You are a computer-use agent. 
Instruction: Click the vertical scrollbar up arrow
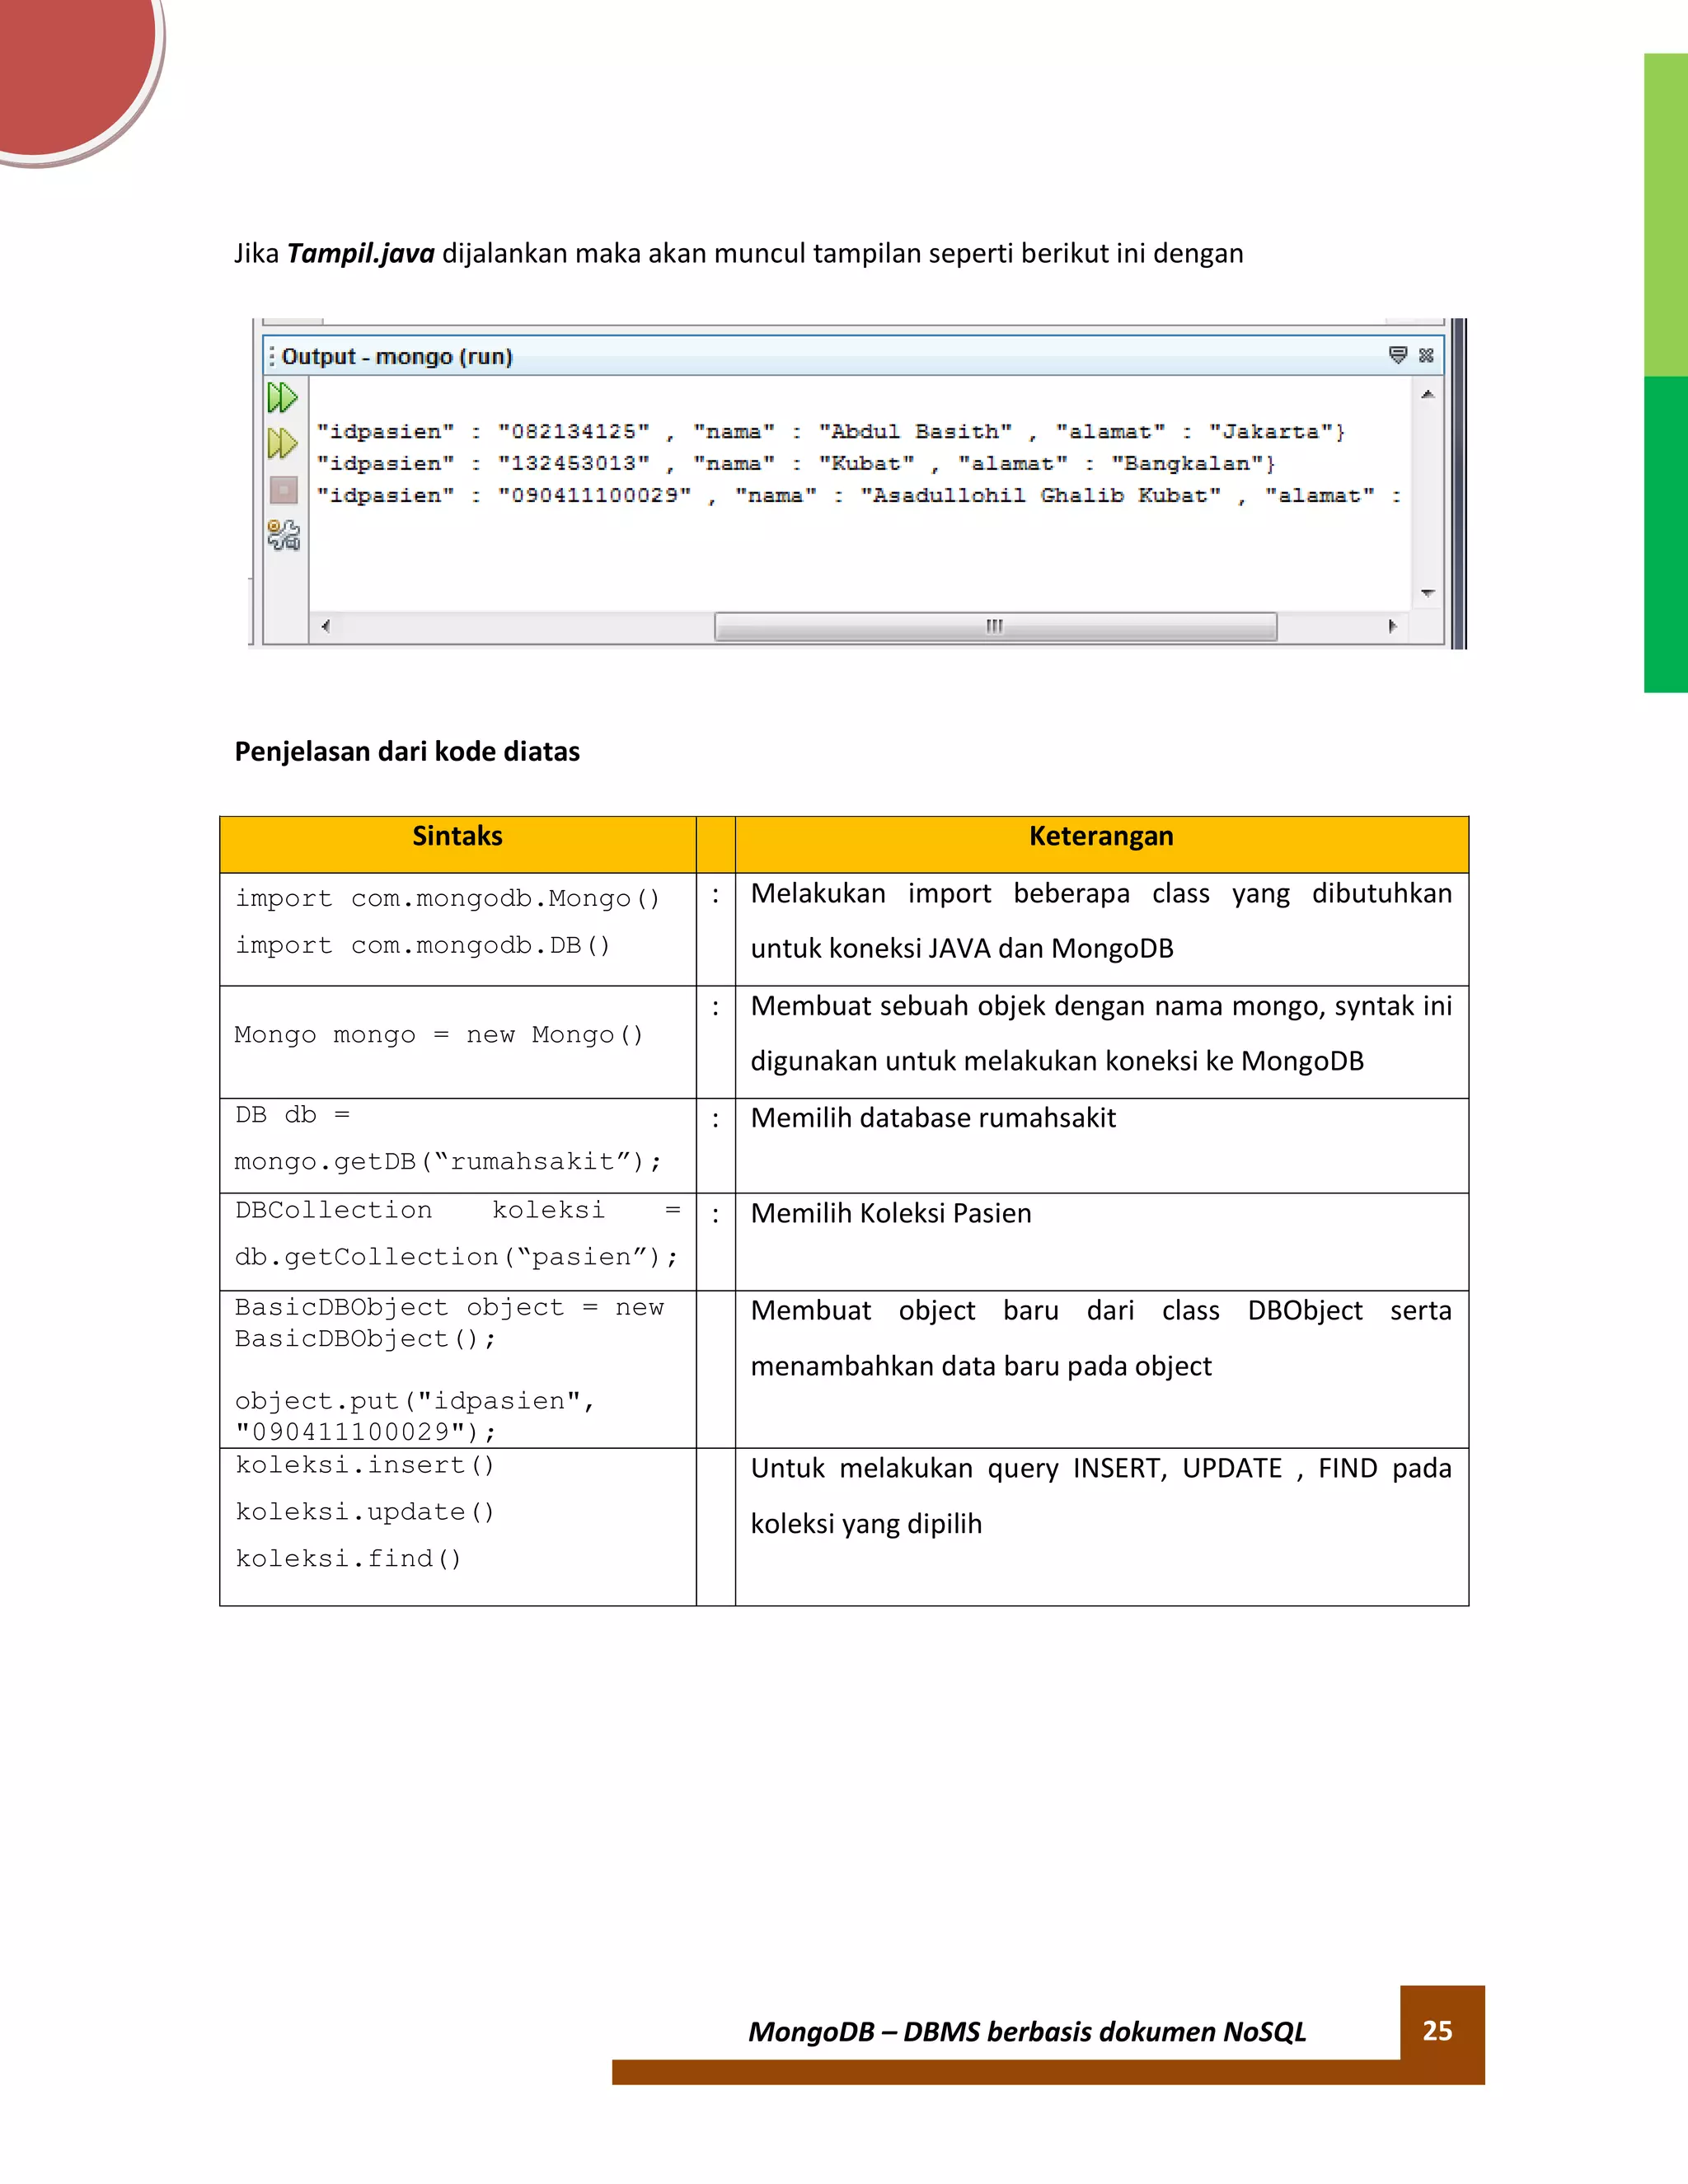point(1428,394)
